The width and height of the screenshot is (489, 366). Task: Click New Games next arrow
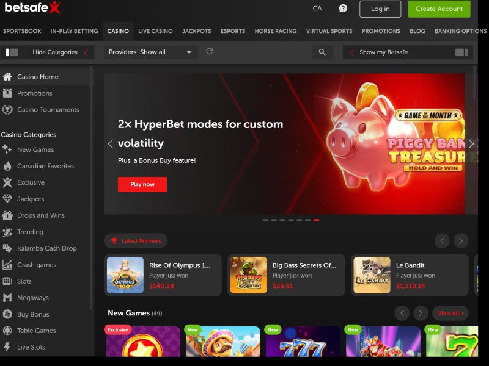pos(421,313)
